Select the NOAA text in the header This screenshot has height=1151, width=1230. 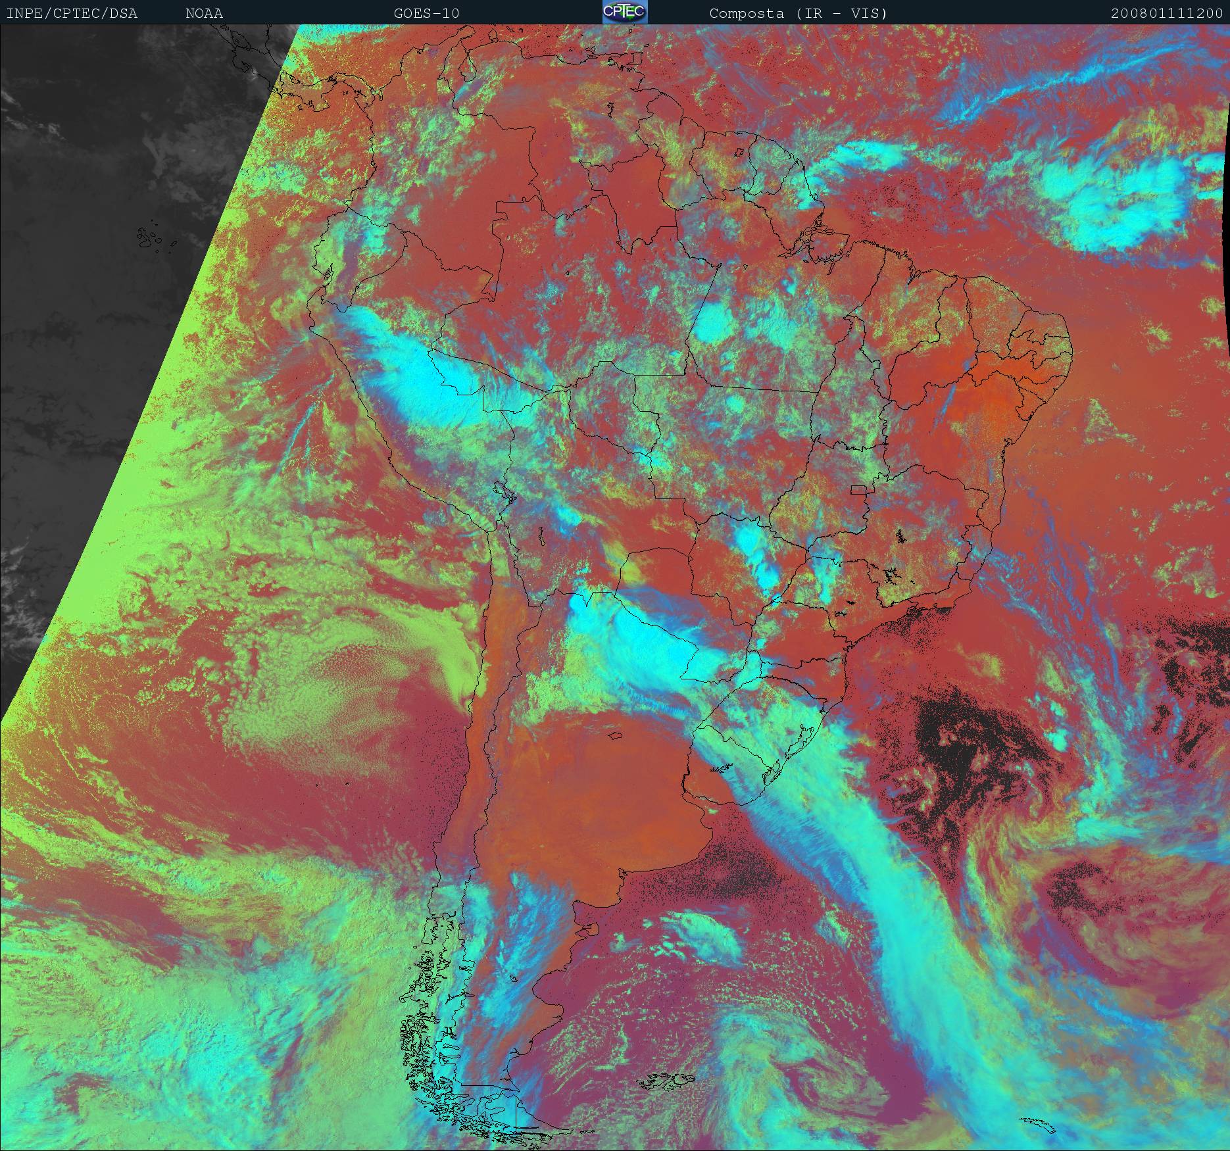(x=204, y=13)
